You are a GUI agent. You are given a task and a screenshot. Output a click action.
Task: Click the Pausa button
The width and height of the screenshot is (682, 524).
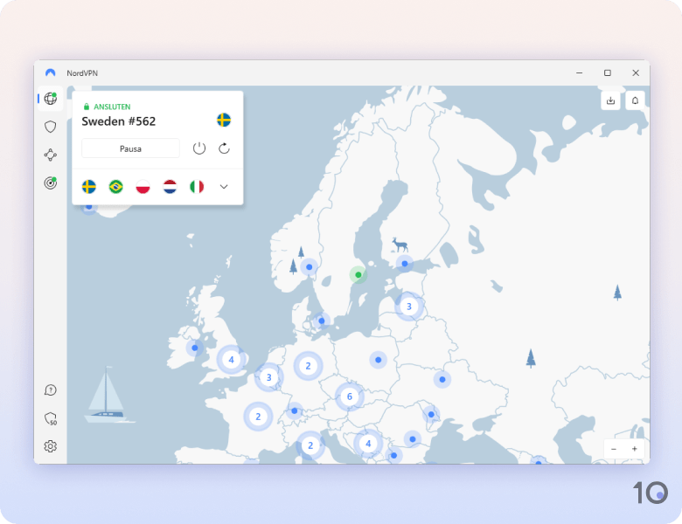coord(130,148)
